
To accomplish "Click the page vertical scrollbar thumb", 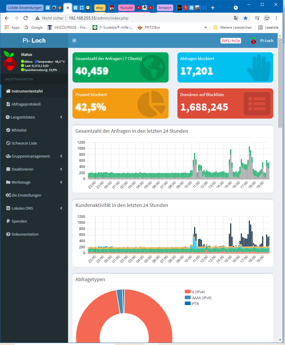I will pos(280,83).
